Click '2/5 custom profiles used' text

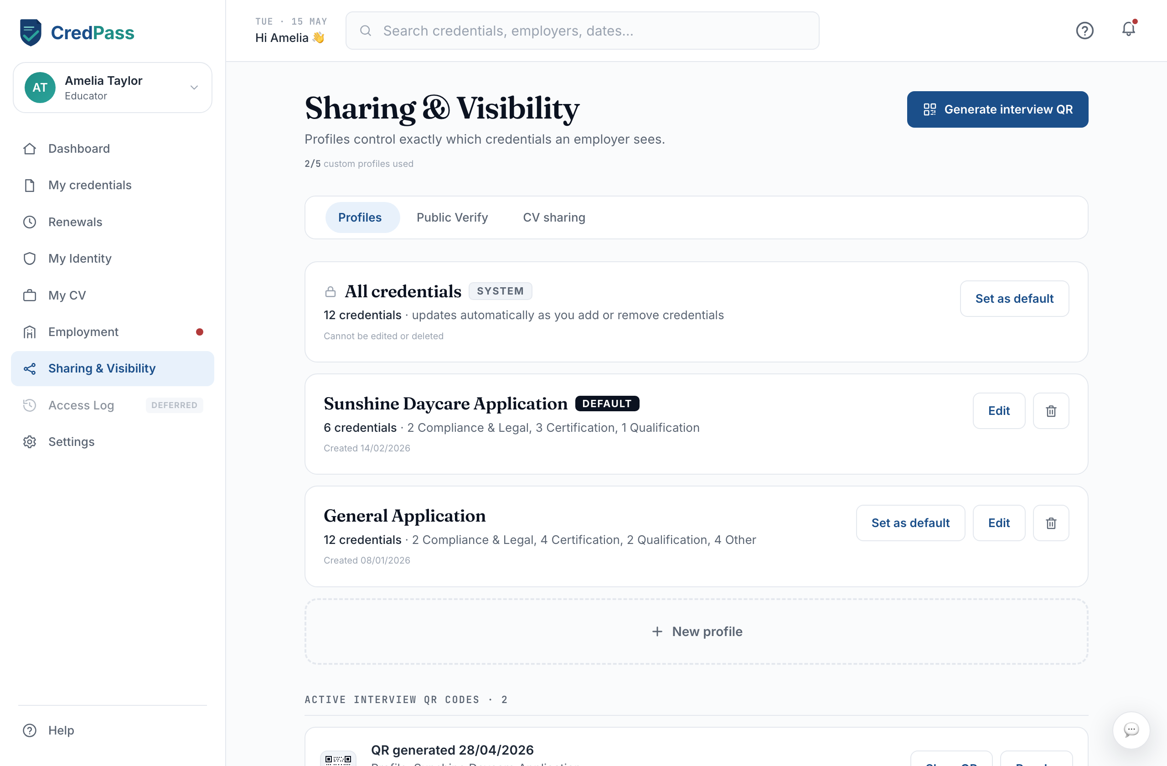[x=359, y=164]
